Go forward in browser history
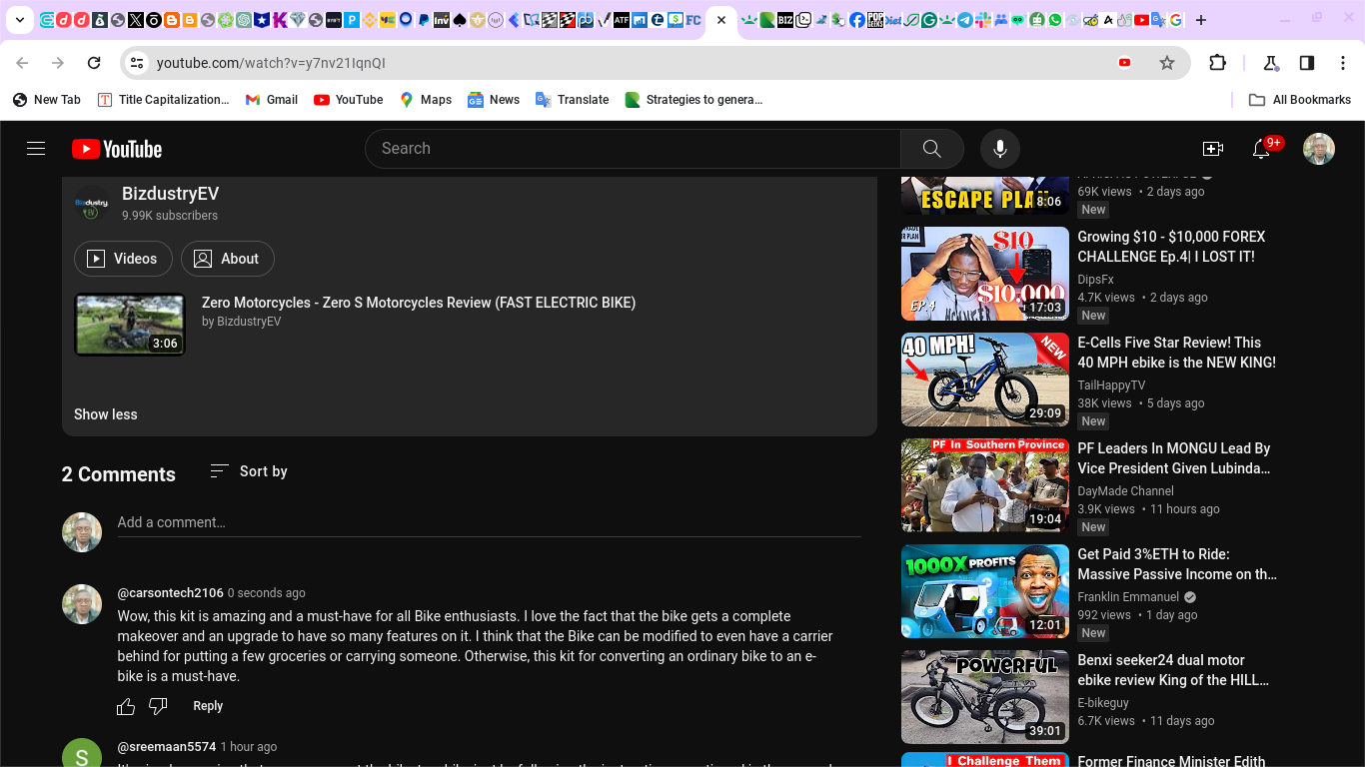The image size is (1365, 767). coord(58,63)
